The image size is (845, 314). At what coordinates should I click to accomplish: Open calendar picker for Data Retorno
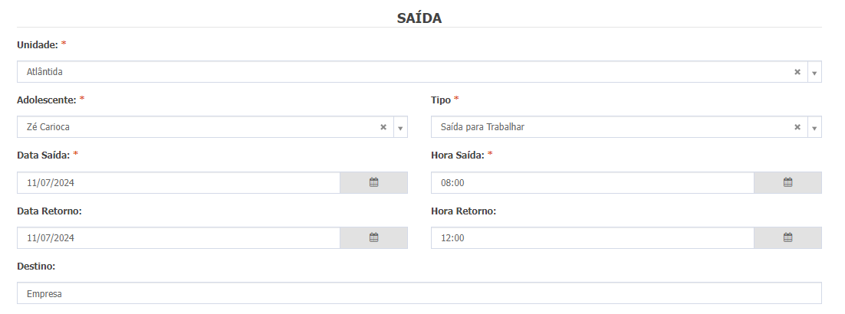coord(373,237)
